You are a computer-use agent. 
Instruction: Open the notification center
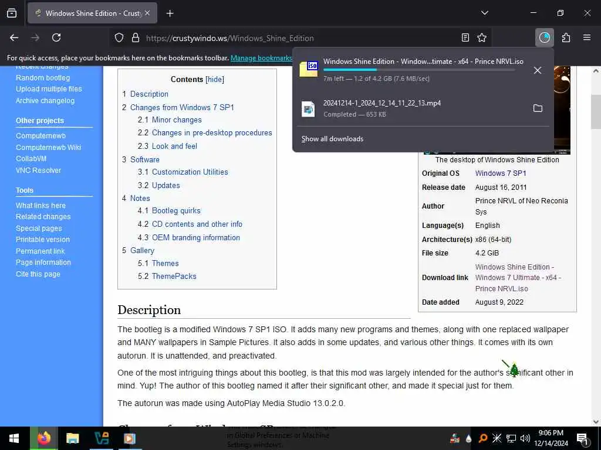point(583,439)
